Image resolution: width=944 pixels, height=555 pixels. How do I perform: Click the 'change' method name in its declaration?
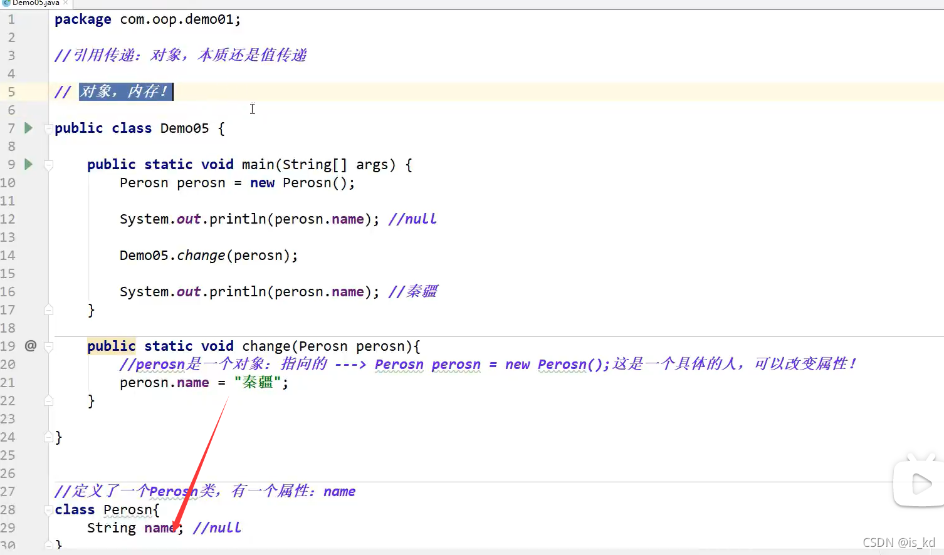point(266,346)
